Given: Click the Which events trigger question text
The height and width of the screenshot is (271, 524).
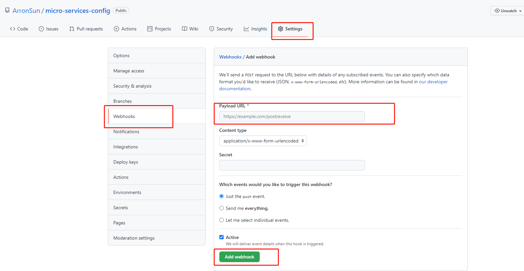Looking at the screenshot, I should pyautogui.click(x=276, y=184).
